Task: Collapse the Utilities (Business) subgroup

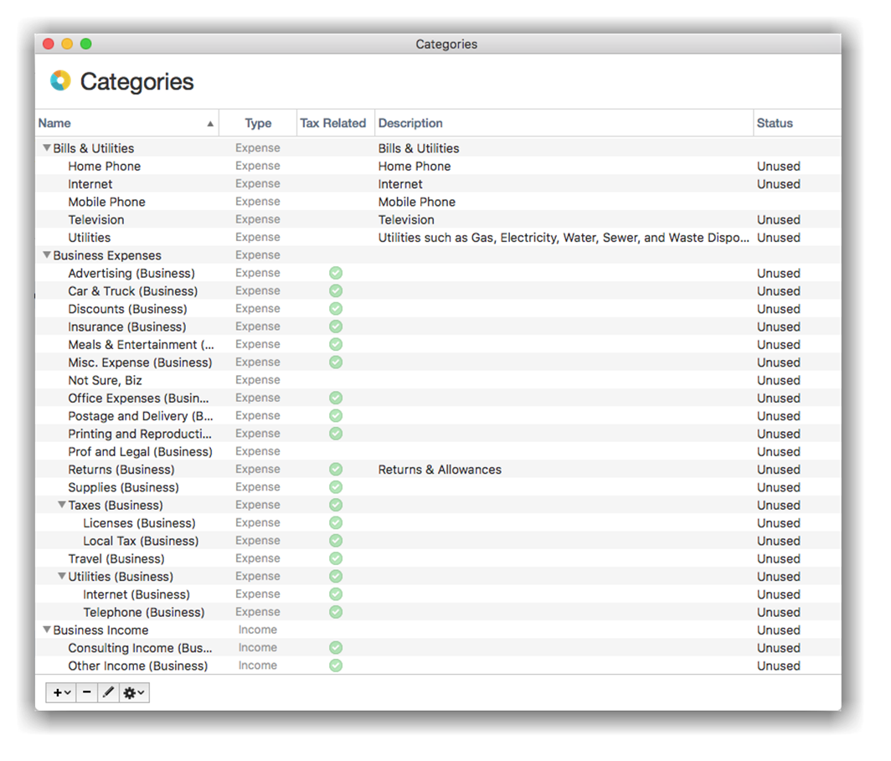Action: click(62, 576)
